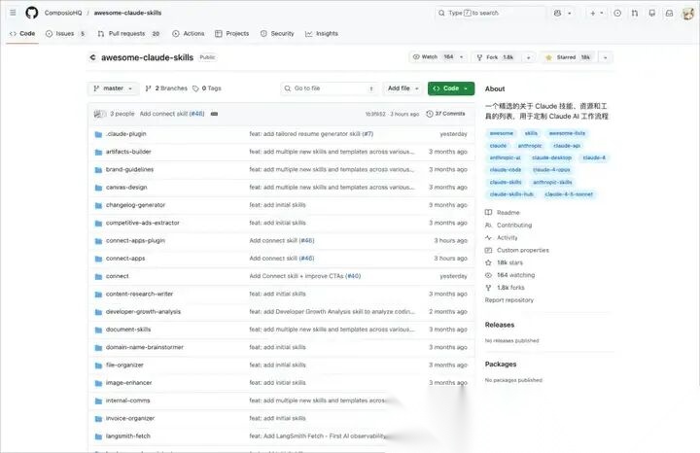Click folder icon beside content-research-writer
The width and height of the screenshot is (700, 453).
tap(98, 295)
